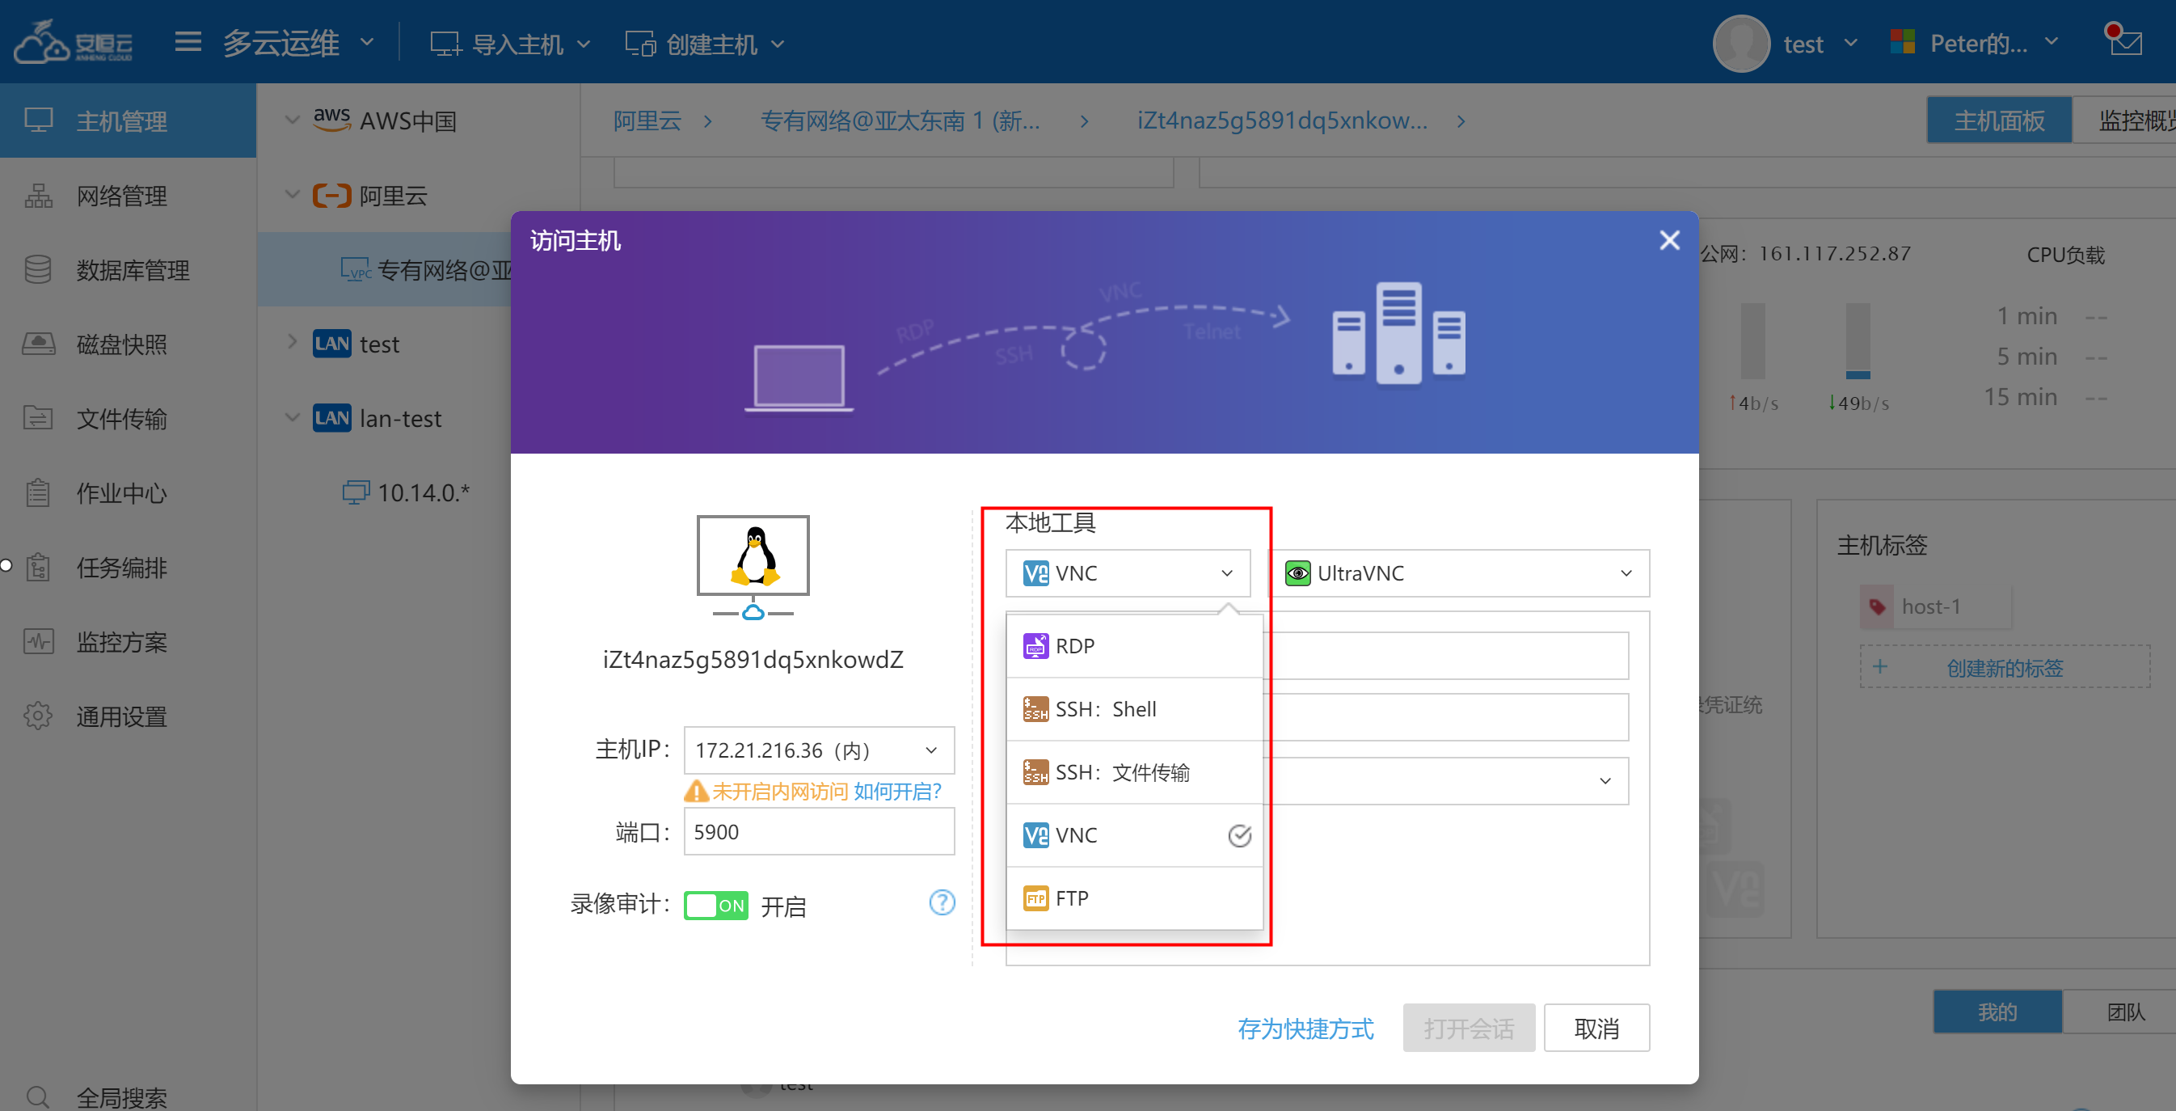
Task: Click 创建新的标签 button
Action: point(2004,667)
